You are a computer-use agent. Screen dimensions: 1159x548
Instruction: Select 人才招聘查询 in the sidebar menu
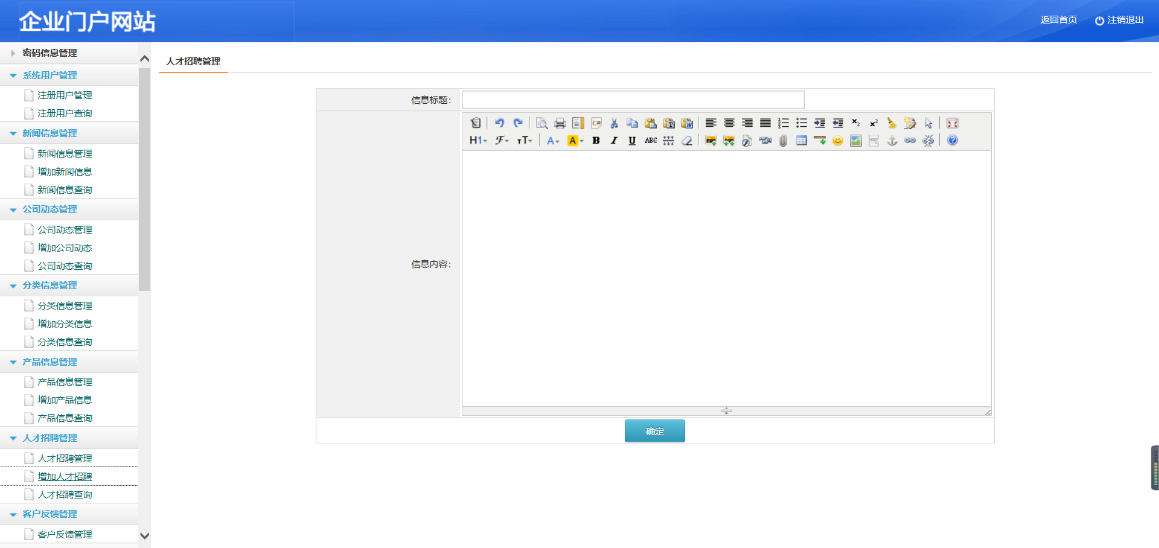65,495
